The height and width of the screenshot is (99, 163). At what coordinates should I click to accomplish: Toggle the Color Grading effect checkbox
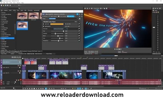[x=59, y=16]
